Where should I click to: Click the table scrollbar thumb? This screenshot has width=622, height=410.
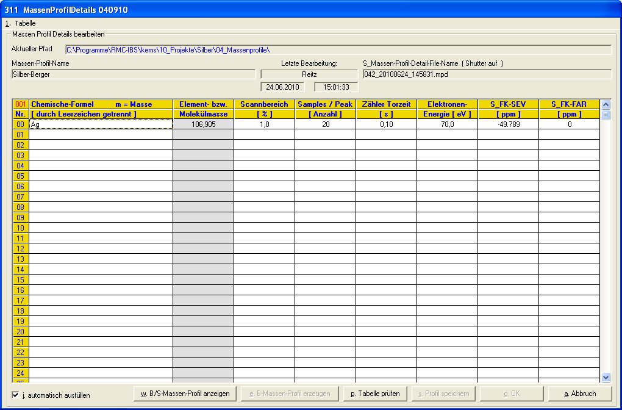[606, 115]
